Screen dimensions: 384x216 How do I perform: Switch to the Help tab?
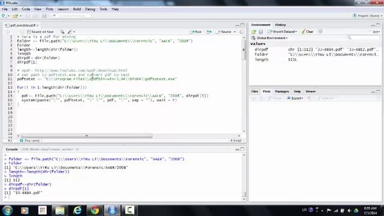coord(297,91)
